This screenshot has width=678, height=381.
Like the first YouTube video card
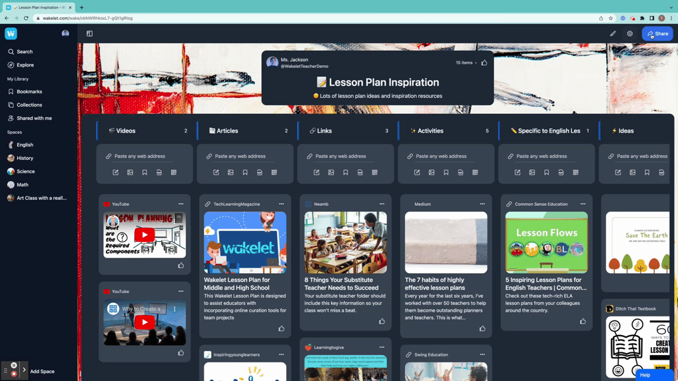pyautogui.click(x=180, y=266)
